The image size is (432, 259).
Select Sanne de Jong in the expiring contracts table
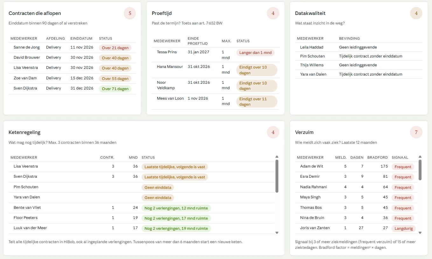pos(27,47)
